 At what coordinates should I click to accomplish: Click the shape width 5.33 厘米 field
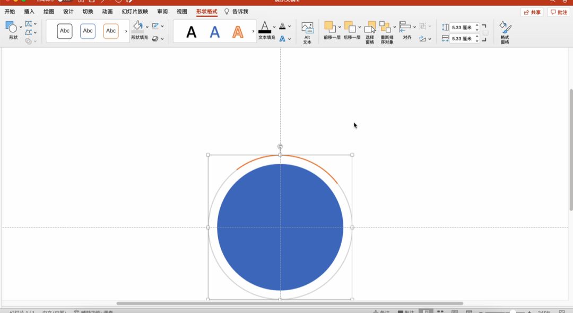[x=462, y=38]
